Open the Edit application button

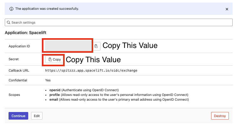37,116
